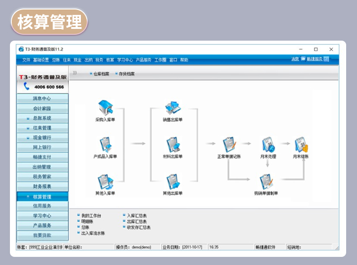Select 出纳管理 in the sidebar
Image resolution: width=357 pixels, height=265 pixels.
[x=42, y=167]
